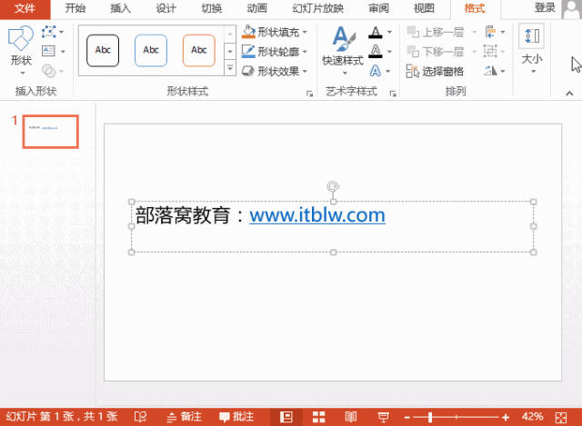This screenshot has height=426, width=582.
Task: Expand the shape styles gallery
Action: tap(230, 68)
